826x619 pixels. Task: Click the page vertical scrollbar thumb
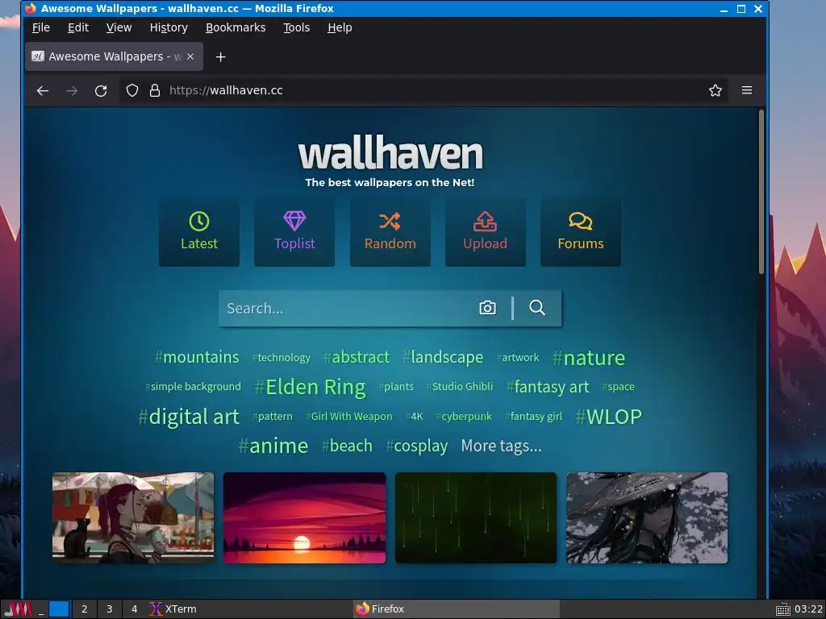[x=761, y=192]
